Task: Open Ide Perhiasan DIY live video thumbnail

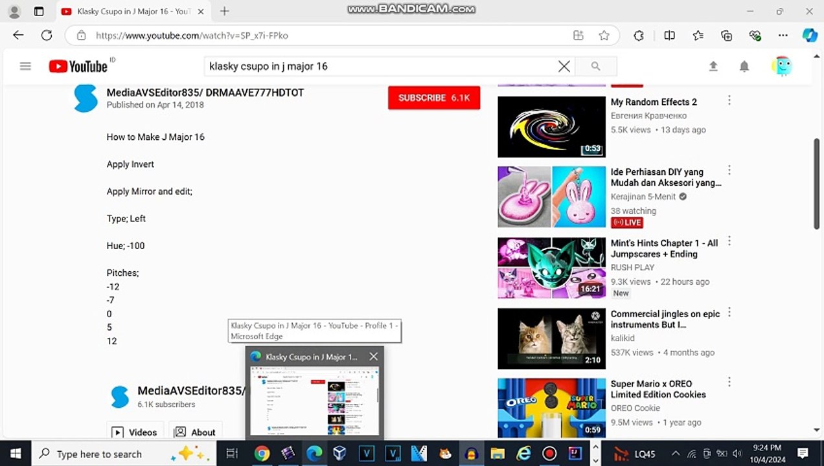Action: pos(551,197)
